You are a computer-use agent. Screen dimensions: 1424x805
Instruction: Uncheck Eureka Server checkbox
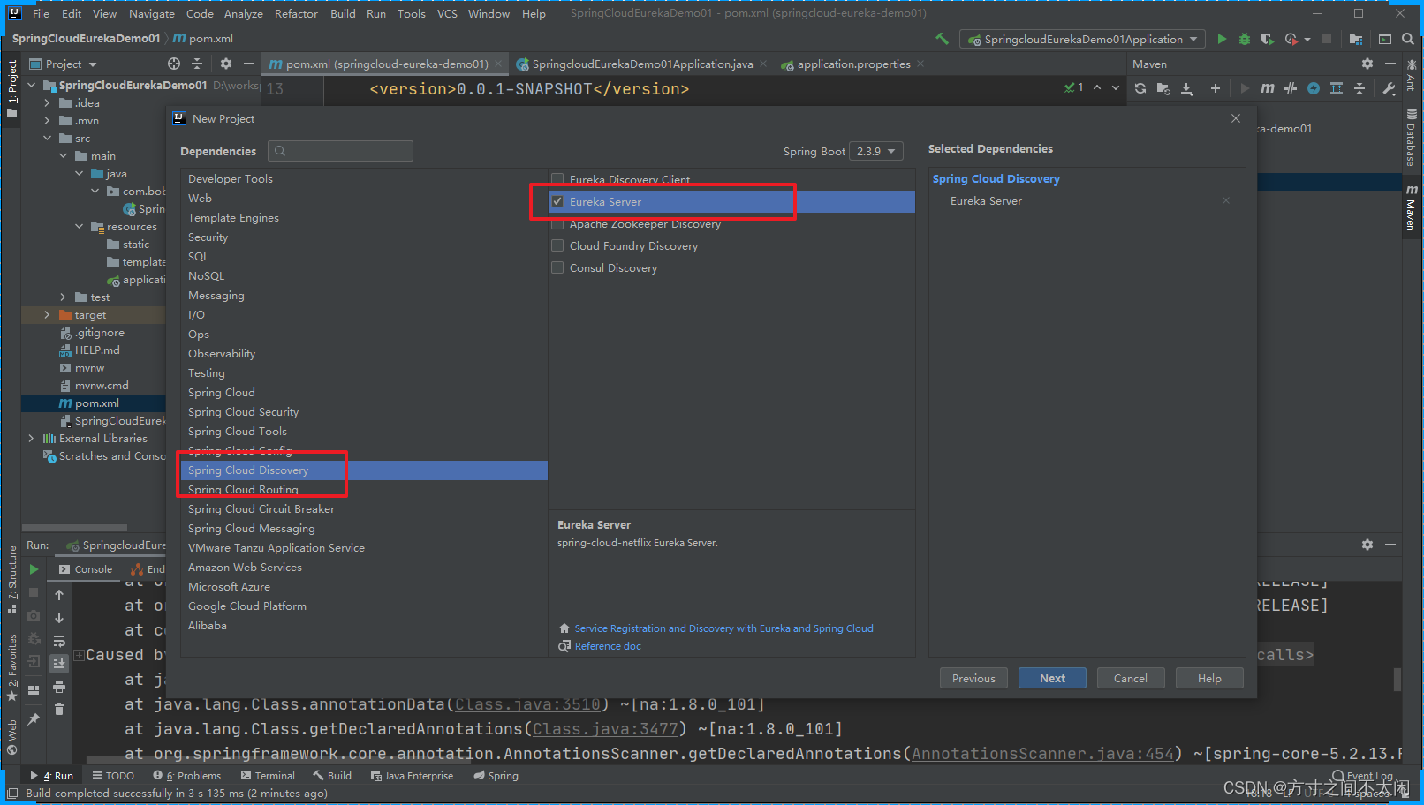557,201
